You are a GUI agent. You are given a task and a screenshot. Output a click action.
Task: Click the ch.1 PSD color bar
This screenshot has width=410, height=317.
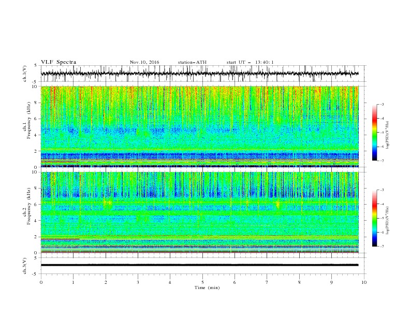point(374,133)
